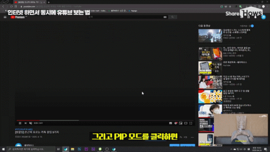Image resolution: width=270 pixels, height=152 pixels.
Task: Toggle the autoplay switch
Action: (x=251, y=26)
